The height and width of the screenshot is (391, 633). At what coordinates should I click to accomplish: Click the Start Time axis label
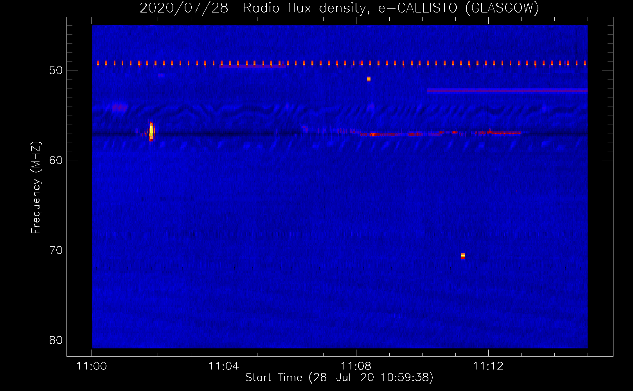(x=339, y=378)
